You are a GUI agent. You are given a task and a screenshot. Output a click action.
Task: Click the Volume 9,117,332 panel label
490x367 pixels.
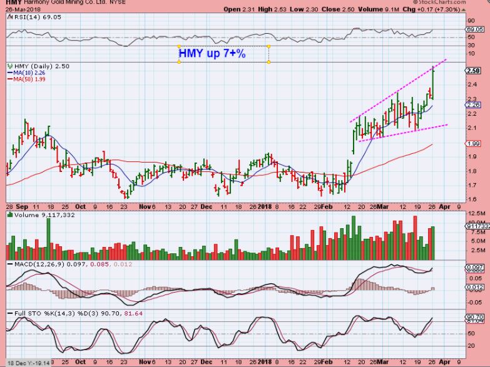click(44, 215)
